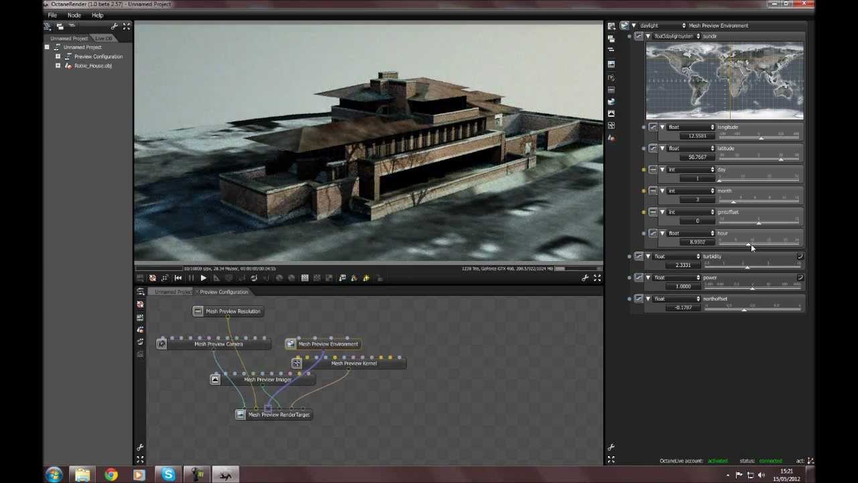
Task: Click the stop render red icon
Action: point(153,278)
